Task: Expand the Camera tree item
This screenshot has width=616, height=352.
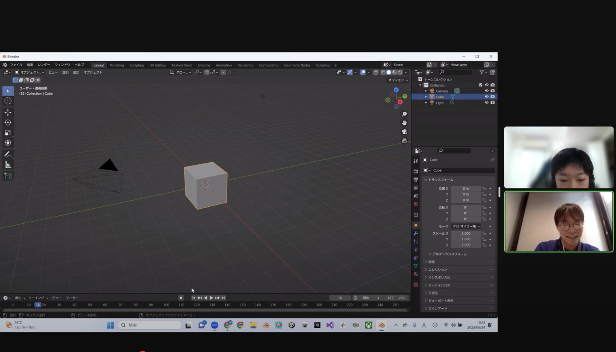Action: click(x=426, y=91)
